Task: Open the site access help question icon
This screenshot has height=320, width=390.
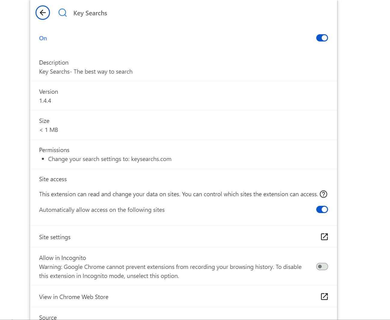Action: pos(323,194)
